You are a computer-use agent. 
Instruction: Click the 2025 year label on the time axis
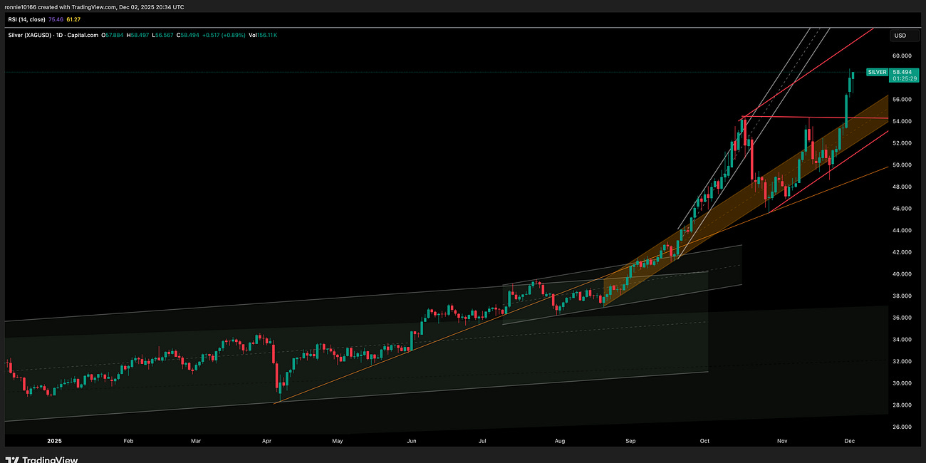click(55, 440)
